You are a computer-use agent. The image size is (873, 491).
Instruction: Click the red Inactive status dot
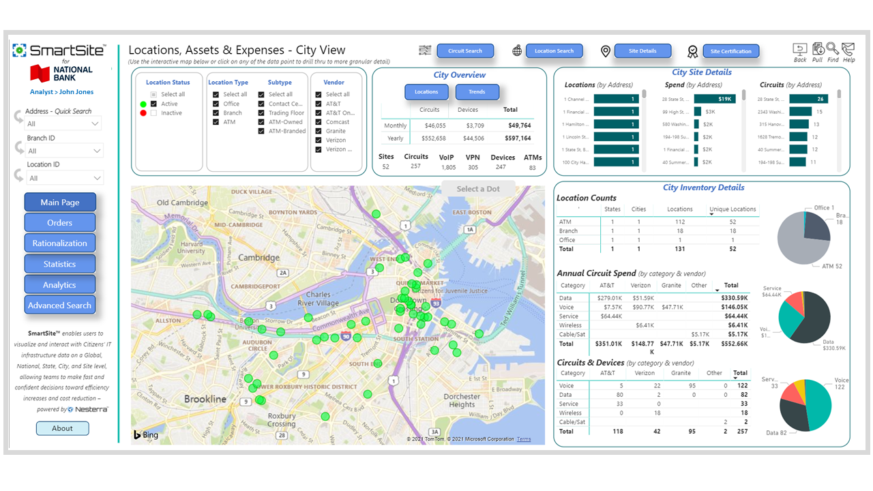tap(143, 113)
